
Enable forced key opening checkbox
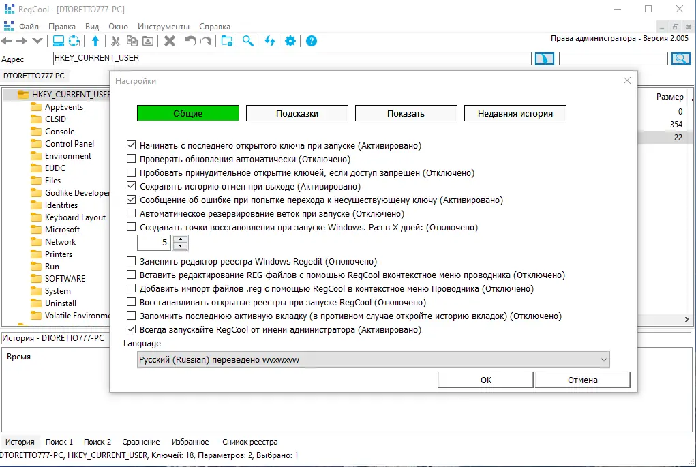click(131, 172)
